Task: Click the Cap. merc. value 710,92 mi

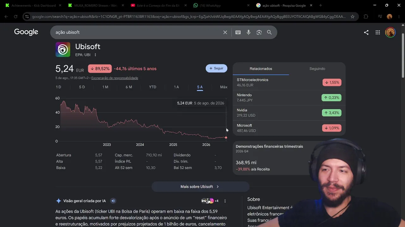Action: point(154,155)
